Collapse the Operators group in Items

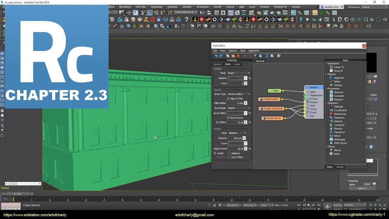[326, 103]
